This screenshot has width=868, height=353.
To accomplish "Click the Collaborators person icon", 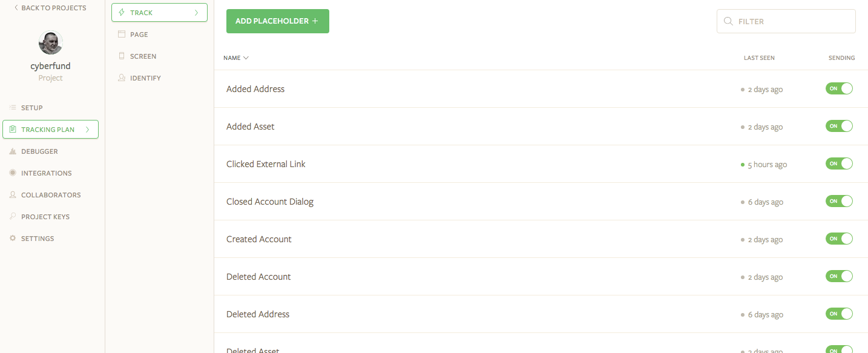I will point(13,195).
